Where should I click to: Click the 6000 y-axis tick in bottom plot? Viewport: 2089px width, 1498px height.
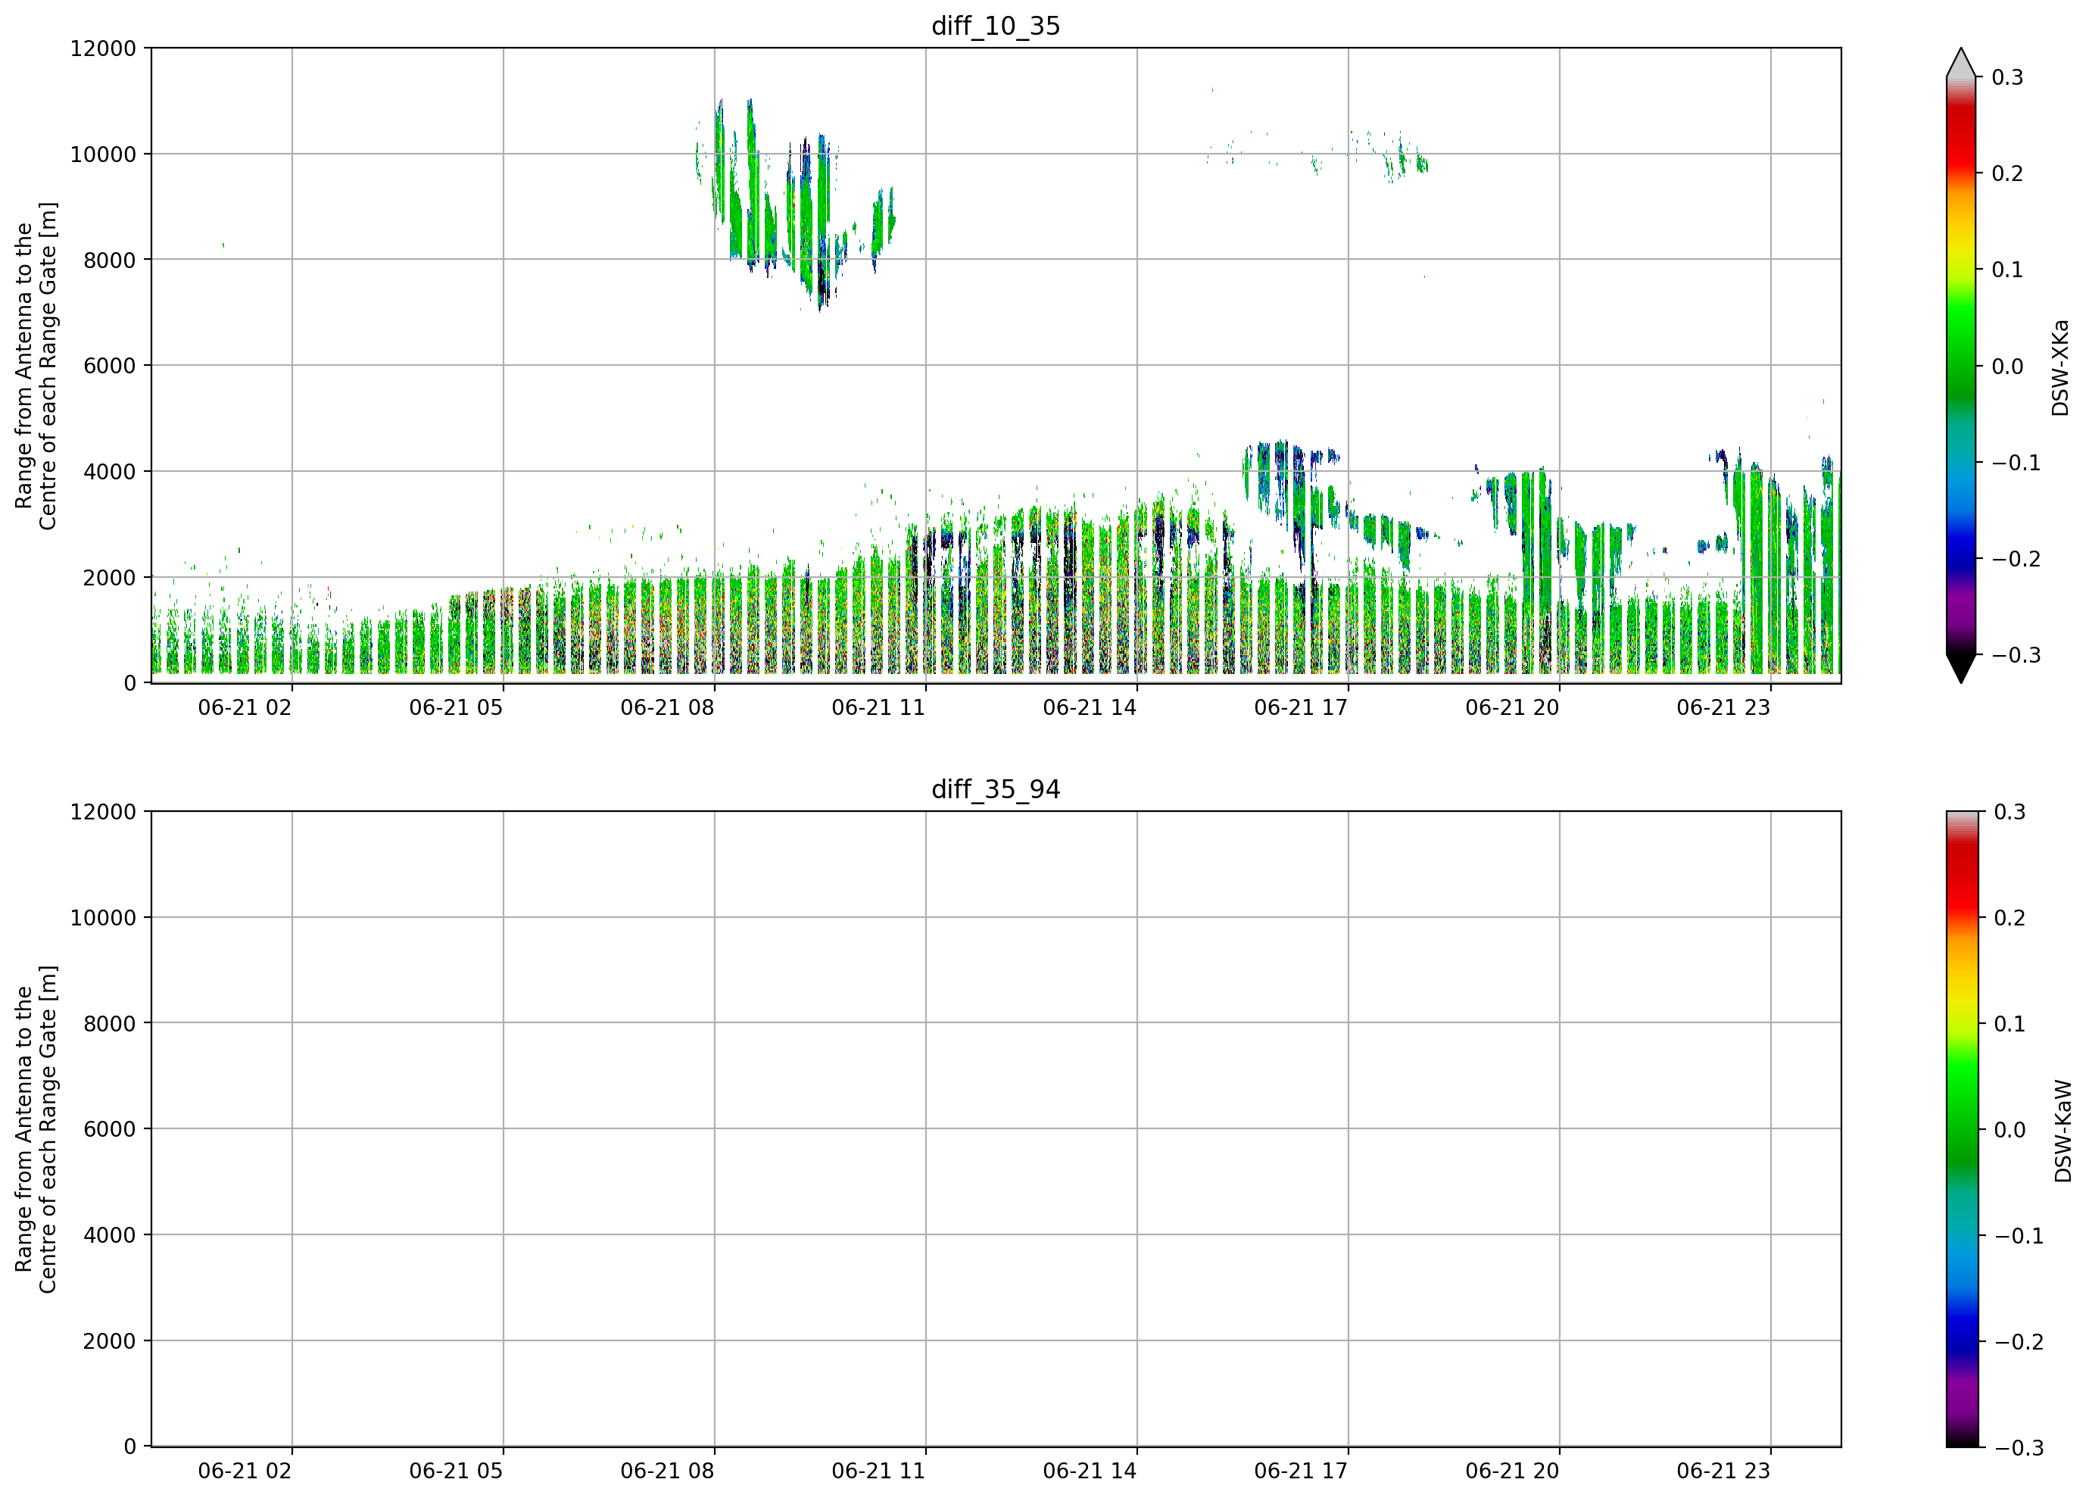(110, 1129)
